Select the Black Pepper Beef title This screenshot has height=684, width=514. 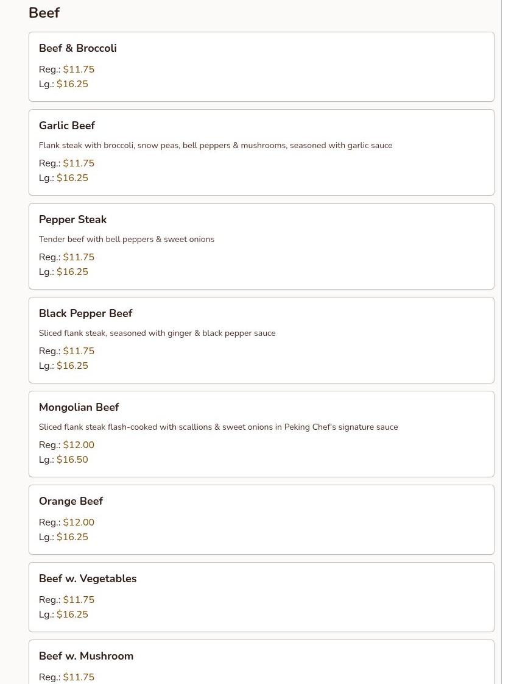(85, 313)
